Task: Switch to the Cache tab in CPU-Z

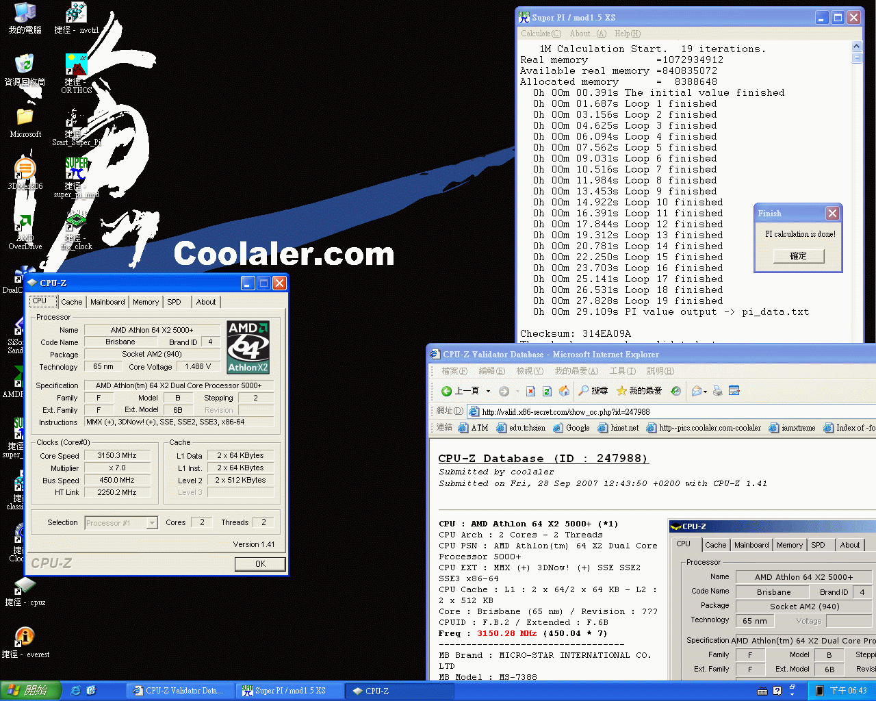Action: click(x=71, y=302)
